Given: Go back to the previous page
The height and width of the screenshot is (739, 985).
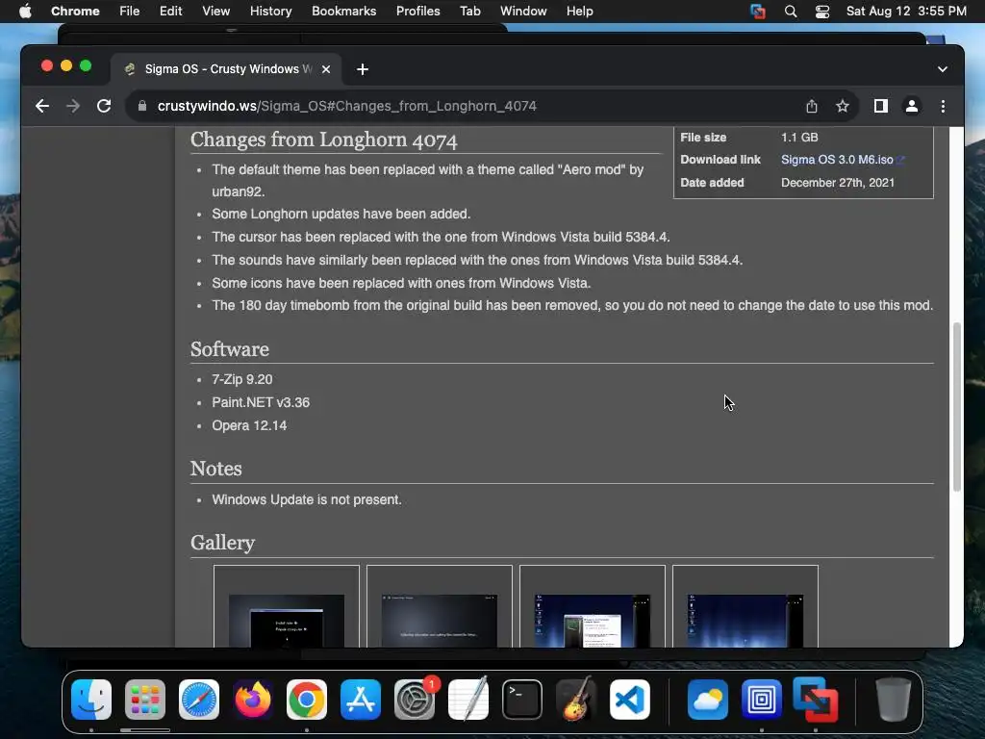Looking at the screenshot, I should [42, 106].
